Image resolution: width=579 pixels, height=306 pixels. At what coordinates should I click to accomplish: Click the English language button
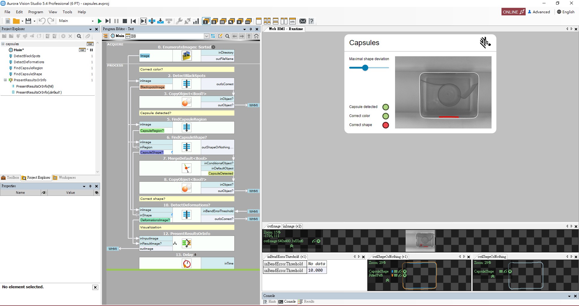tap(566, 12)
